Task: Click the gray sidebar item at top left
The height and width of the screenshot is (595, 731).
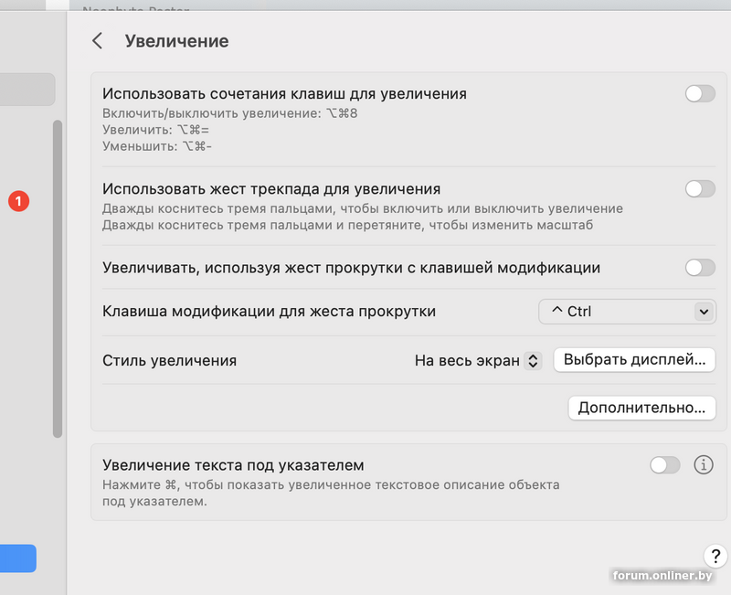Action: point(27,90)
